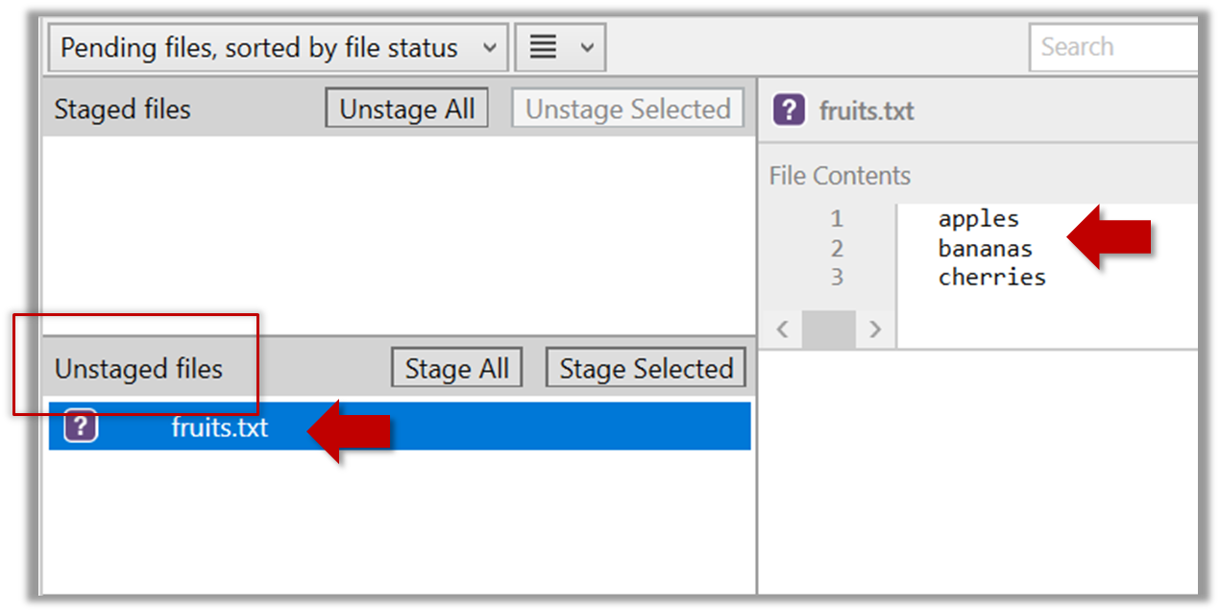Image resolution: width=1220 pixels, height=612 pixels.
Task: Select the "bananas" line in File Contents
Action: click(x=985, y=249)
